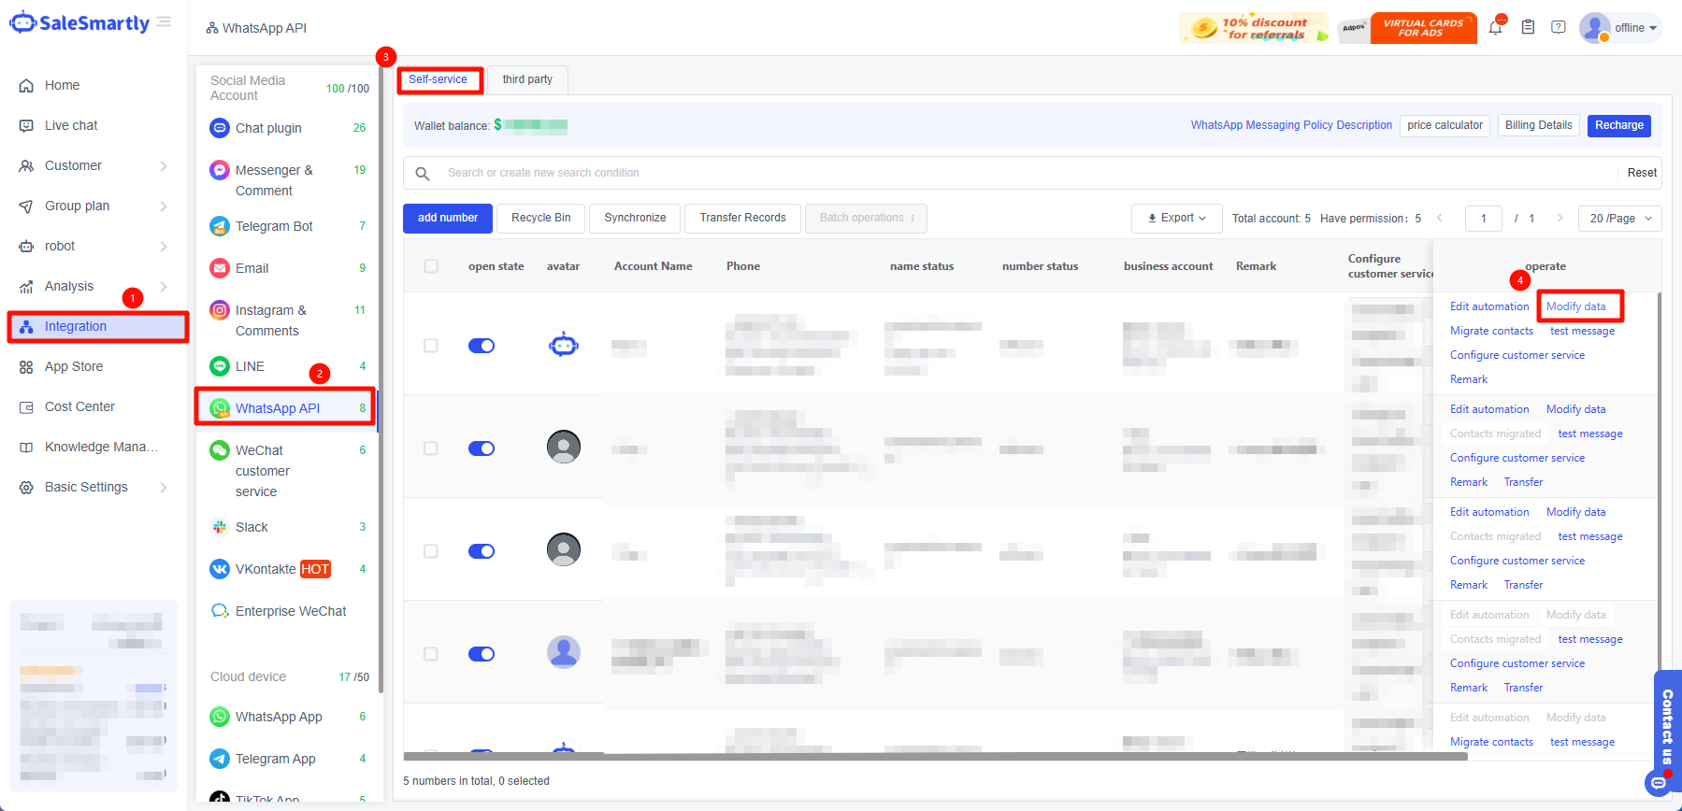Open Telegram Bot channel in list
Screen dimensions: 1682x811
tap(274, 226)
